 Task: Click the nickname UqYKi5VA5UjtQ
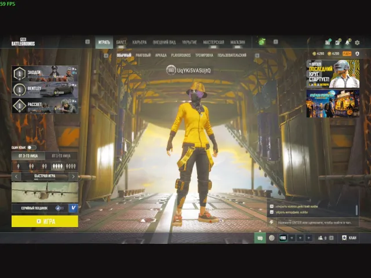[194, 71]
